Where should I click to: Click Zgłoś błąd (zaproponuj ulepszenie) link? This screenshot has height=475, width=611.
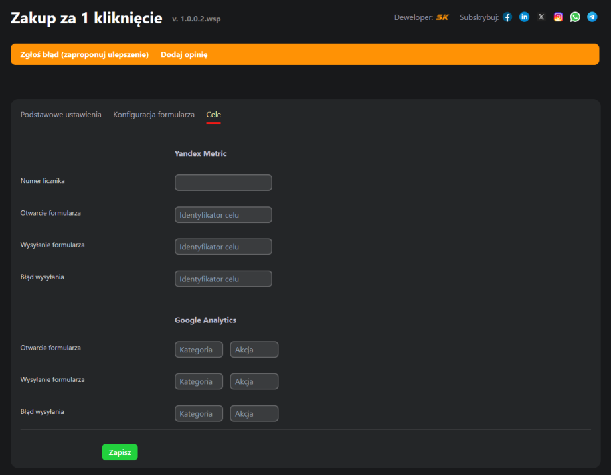pyautogui.click(x=84, y=54)
